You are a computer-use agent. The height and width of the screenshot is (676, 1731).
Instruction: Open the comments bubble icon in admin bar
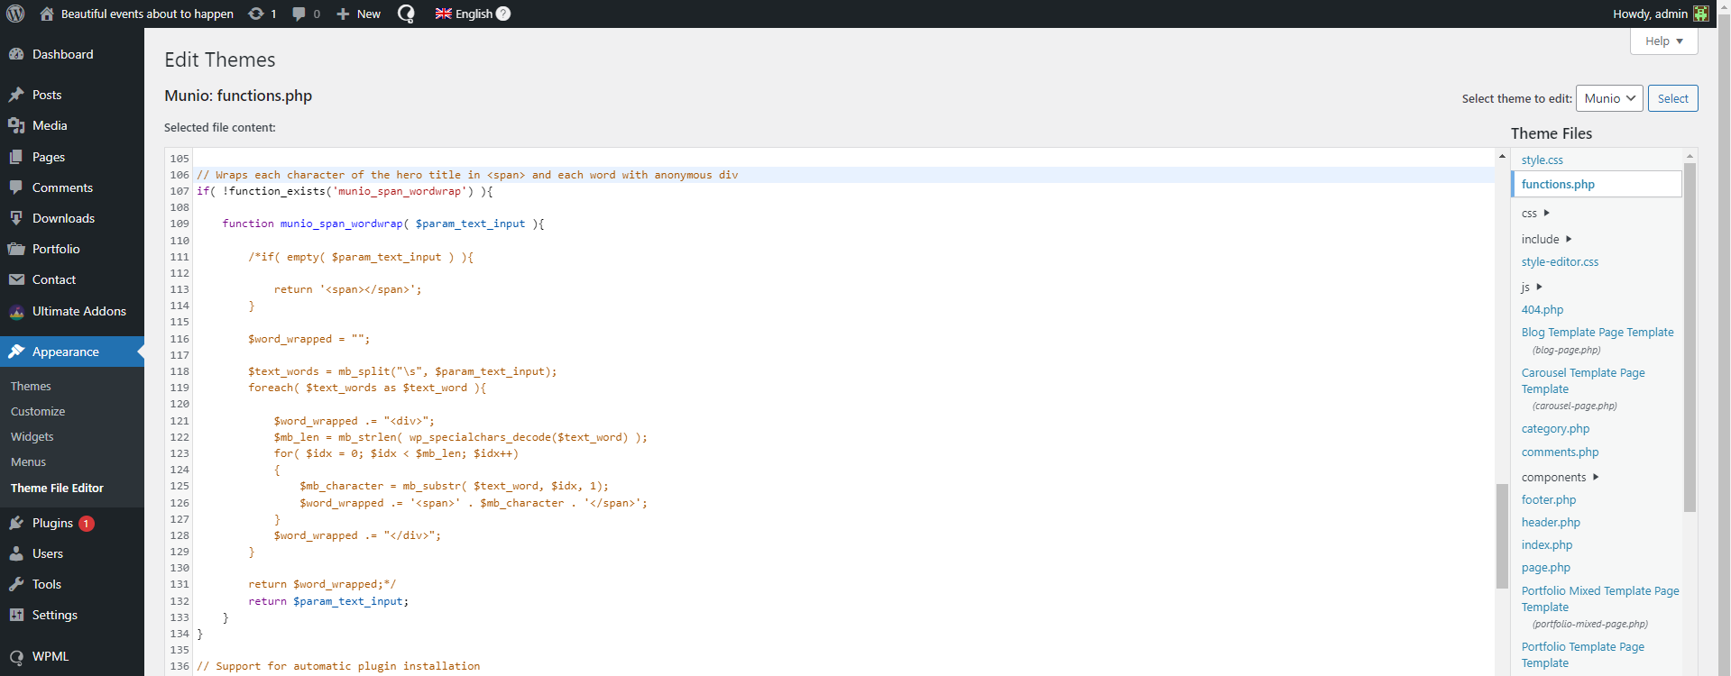[299, 14]
